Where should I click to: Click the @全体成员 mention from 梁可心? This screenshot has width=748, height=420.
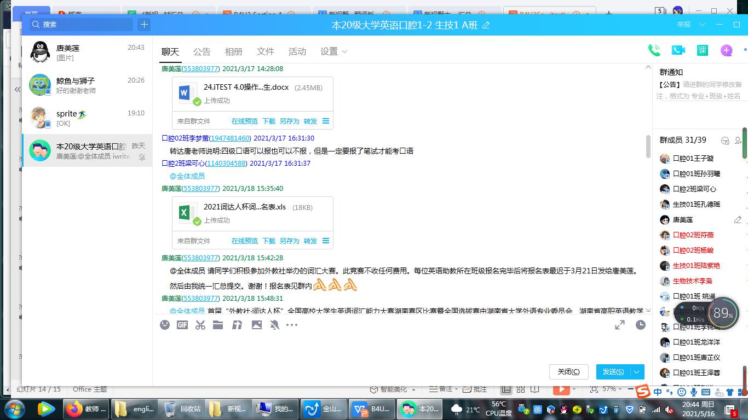(x=187, y=176)
